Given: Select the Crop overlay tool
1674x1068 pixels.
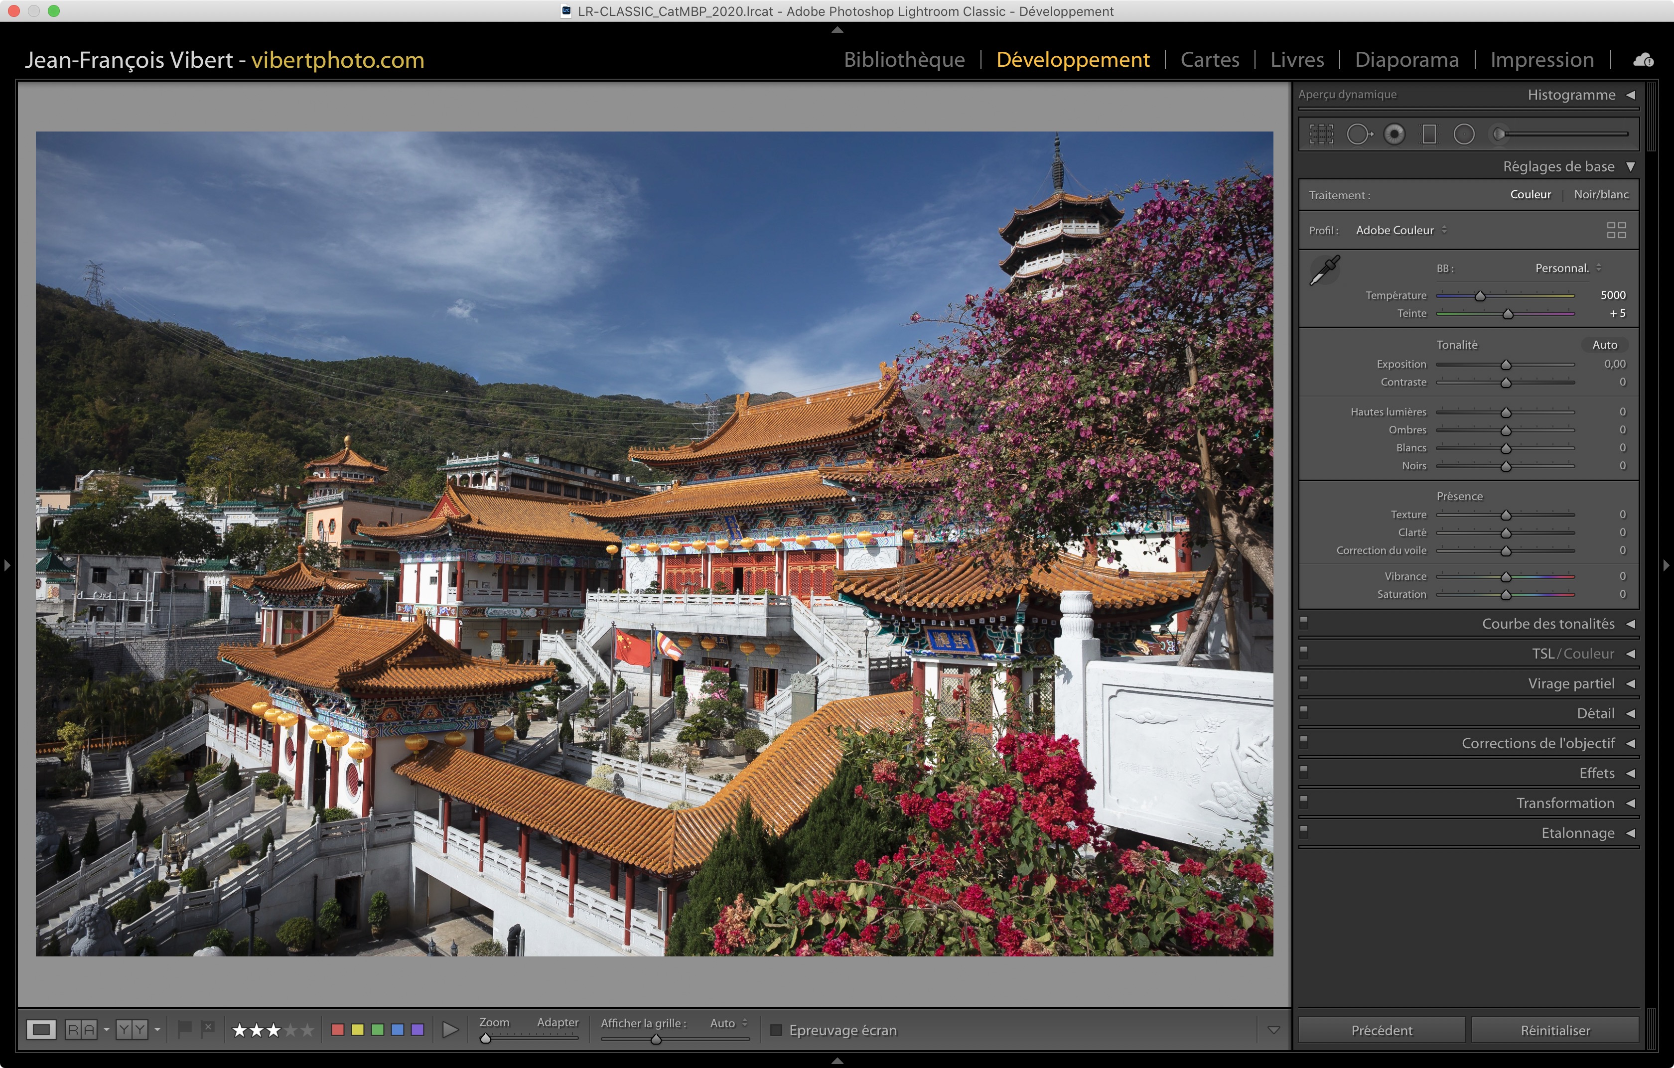Looking at the screenshot, I should [1322, 134].
